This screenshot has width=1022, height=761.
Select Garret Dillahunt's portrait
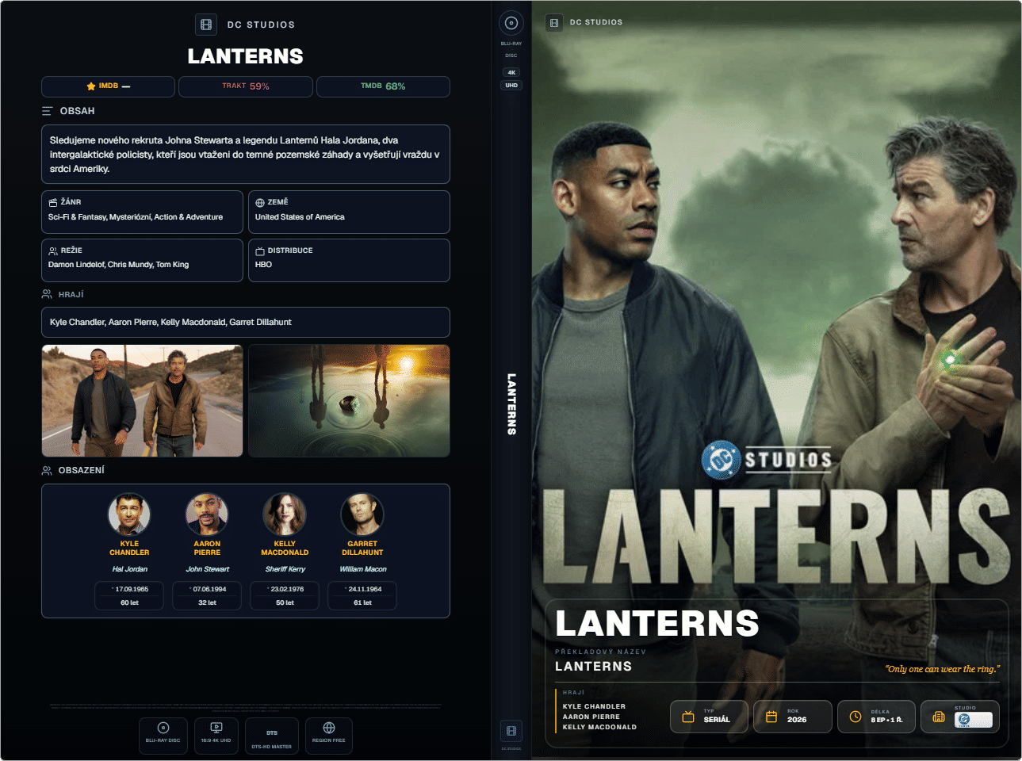point(362,514)
